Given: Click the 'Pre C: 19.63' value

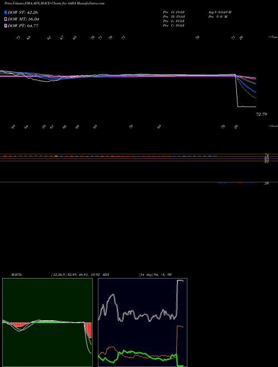Looking at the screenshot, I should click(173, 26).
